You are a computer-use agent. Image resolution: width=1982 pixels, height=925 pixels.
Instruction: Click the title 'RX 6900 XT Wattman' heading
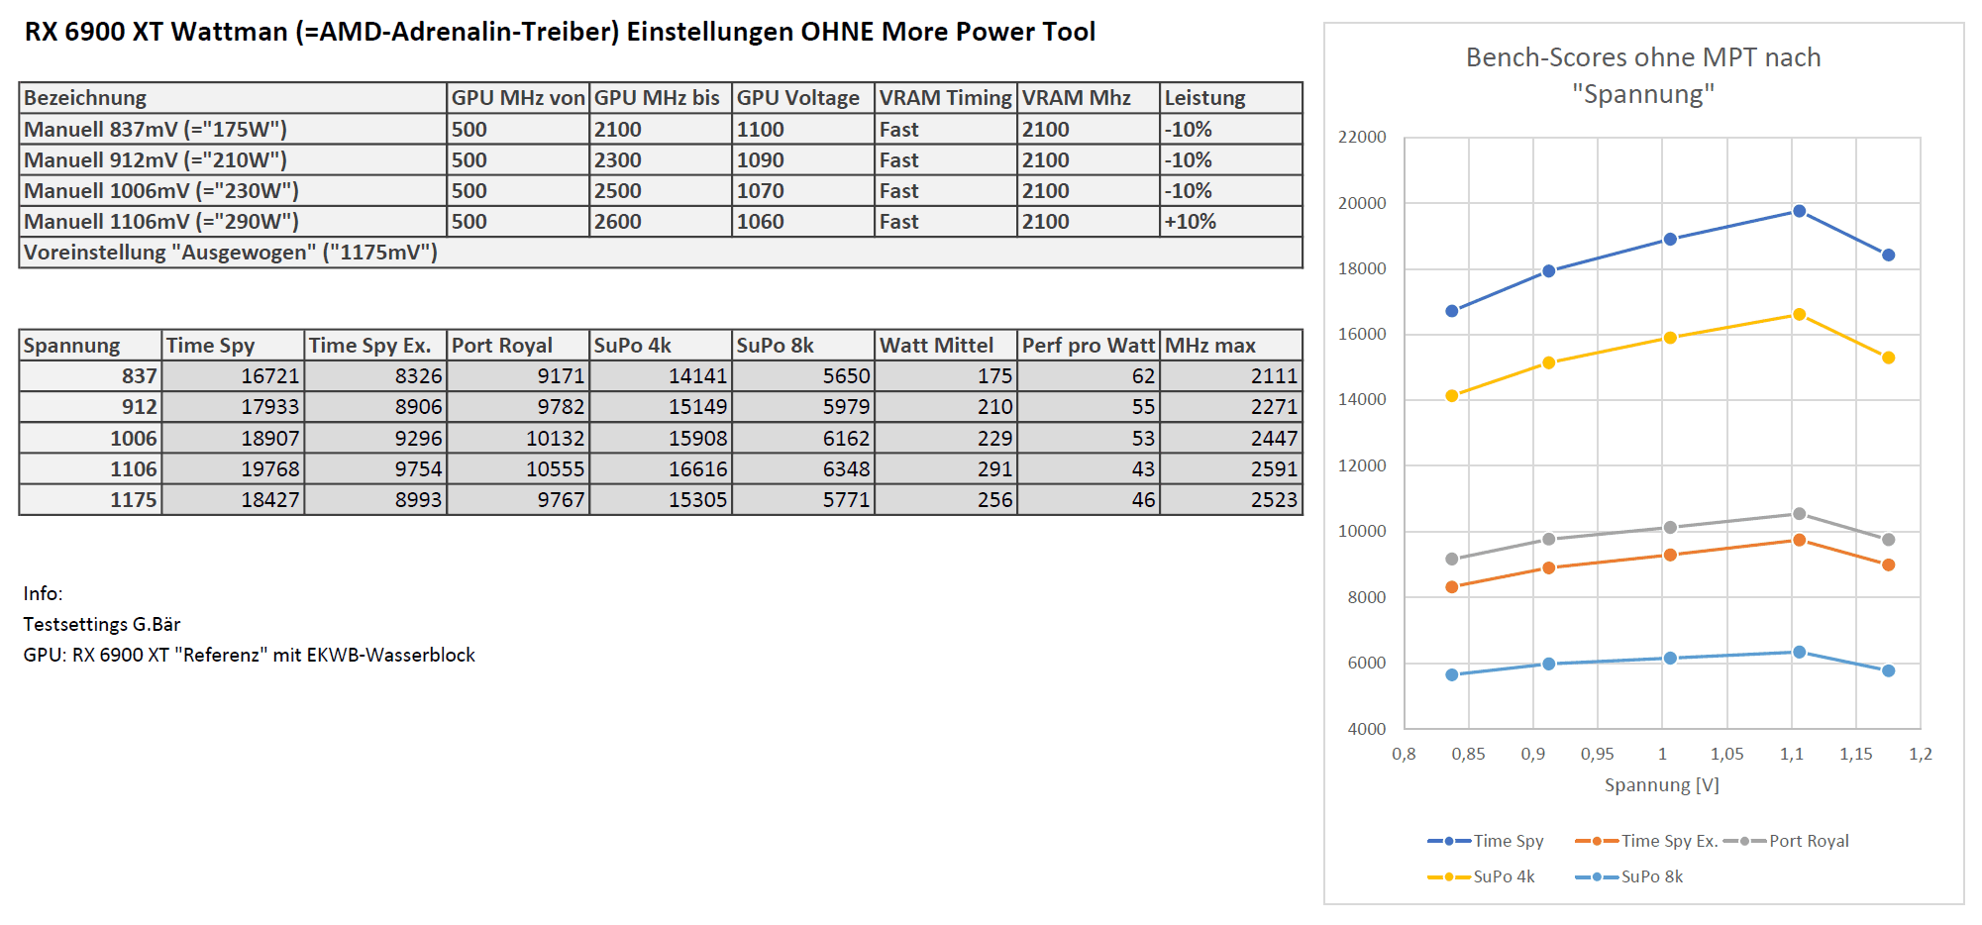tap(560, 32)
